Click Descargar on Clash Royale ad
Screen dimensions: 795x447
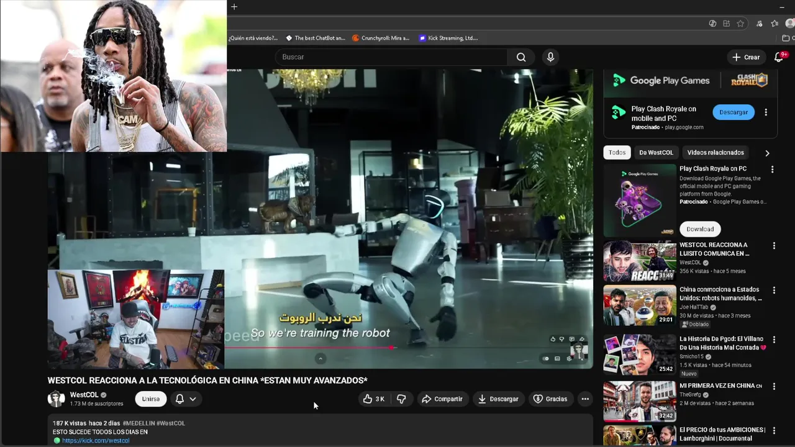pyautogui.click(x=734, y=112)
